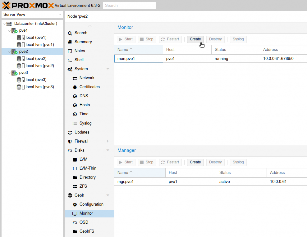The height and width of the screenshot is (237, 307).
Task: Select the Network icon under System
Action: coord(74,78)
